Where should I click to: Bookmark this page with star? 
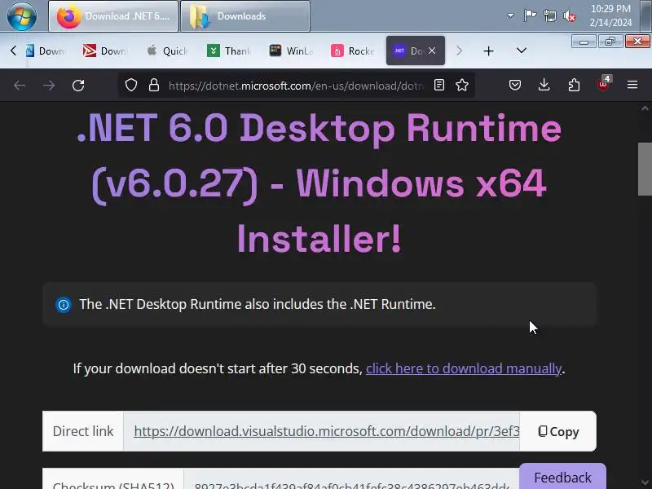pos(462,86)
